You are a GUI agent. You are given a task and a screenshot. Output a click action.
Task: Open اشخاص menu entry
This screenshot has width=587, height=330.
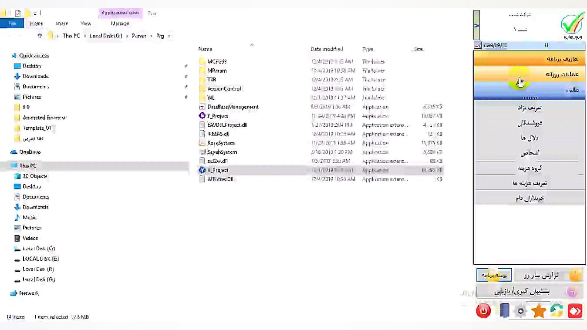[530, 153]
